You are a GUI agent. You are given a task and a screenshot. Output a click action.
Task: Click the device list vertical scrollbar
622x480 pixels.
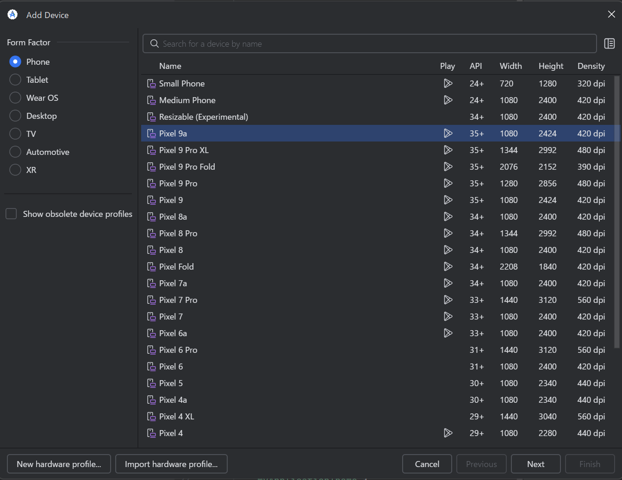click(616, 212)
